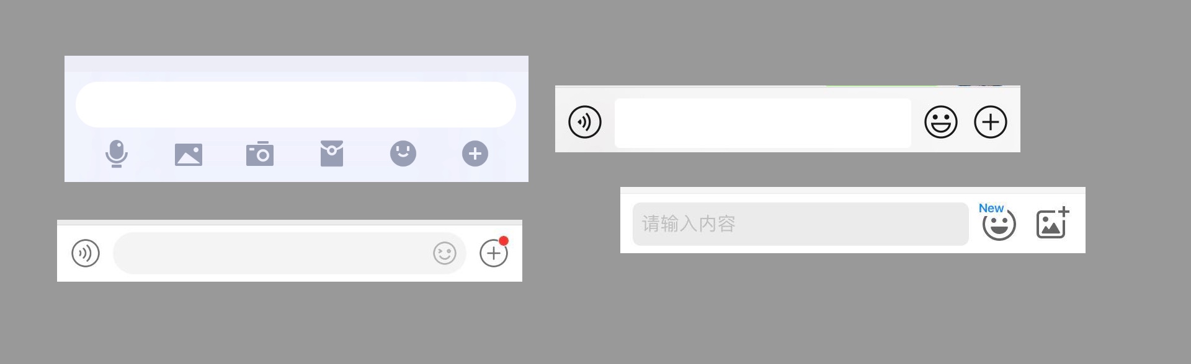This screenshot has width=1191, height=364.
Task: Click the red notification dot on the plus
Action: [x=504, y=241]
